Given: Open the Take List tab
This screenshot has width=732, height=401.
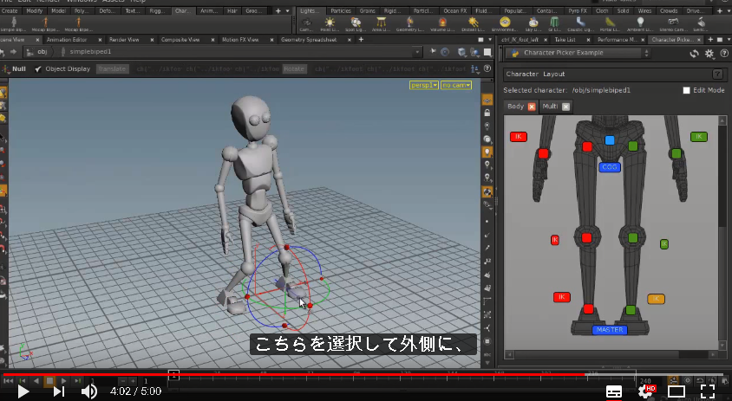Looking at the screenshot, I should click(565, 40).
